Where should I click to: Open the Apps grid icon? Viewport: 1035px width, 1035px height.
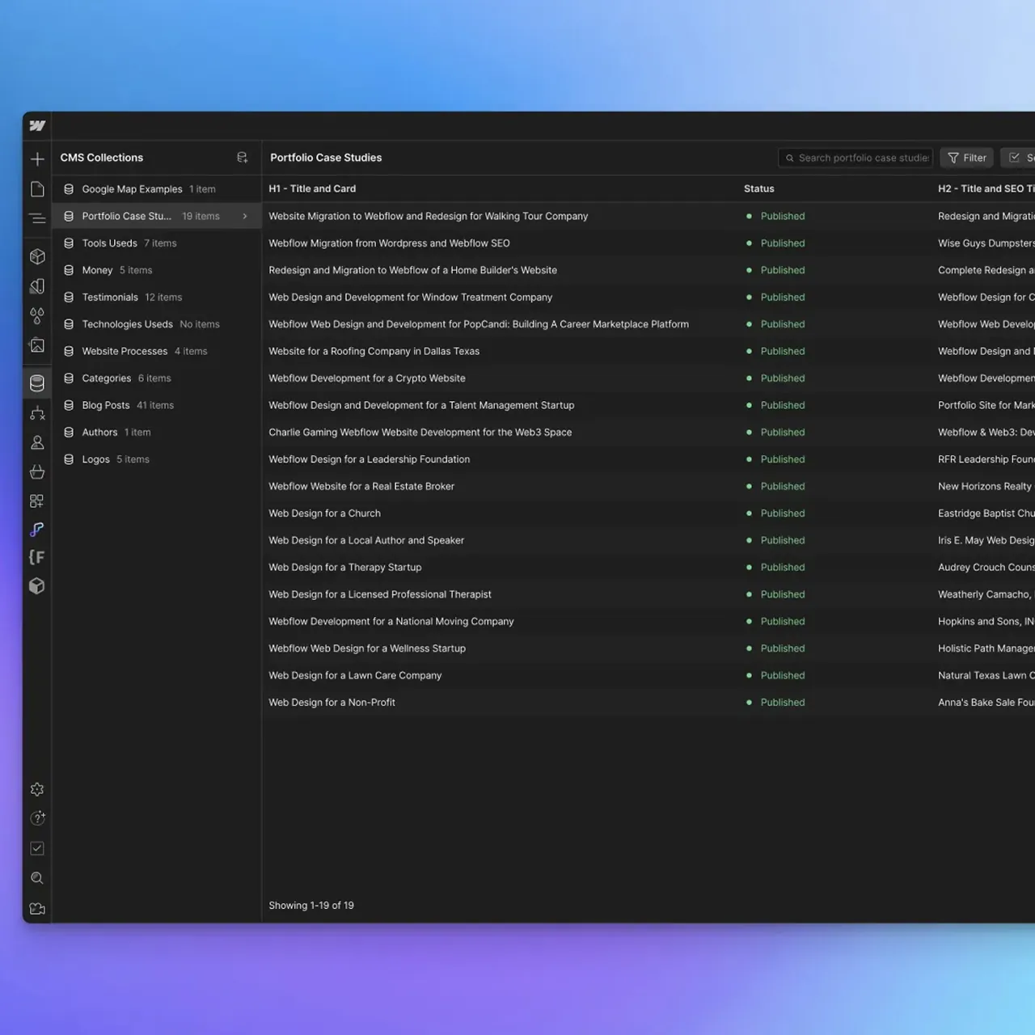coord(37,501)
